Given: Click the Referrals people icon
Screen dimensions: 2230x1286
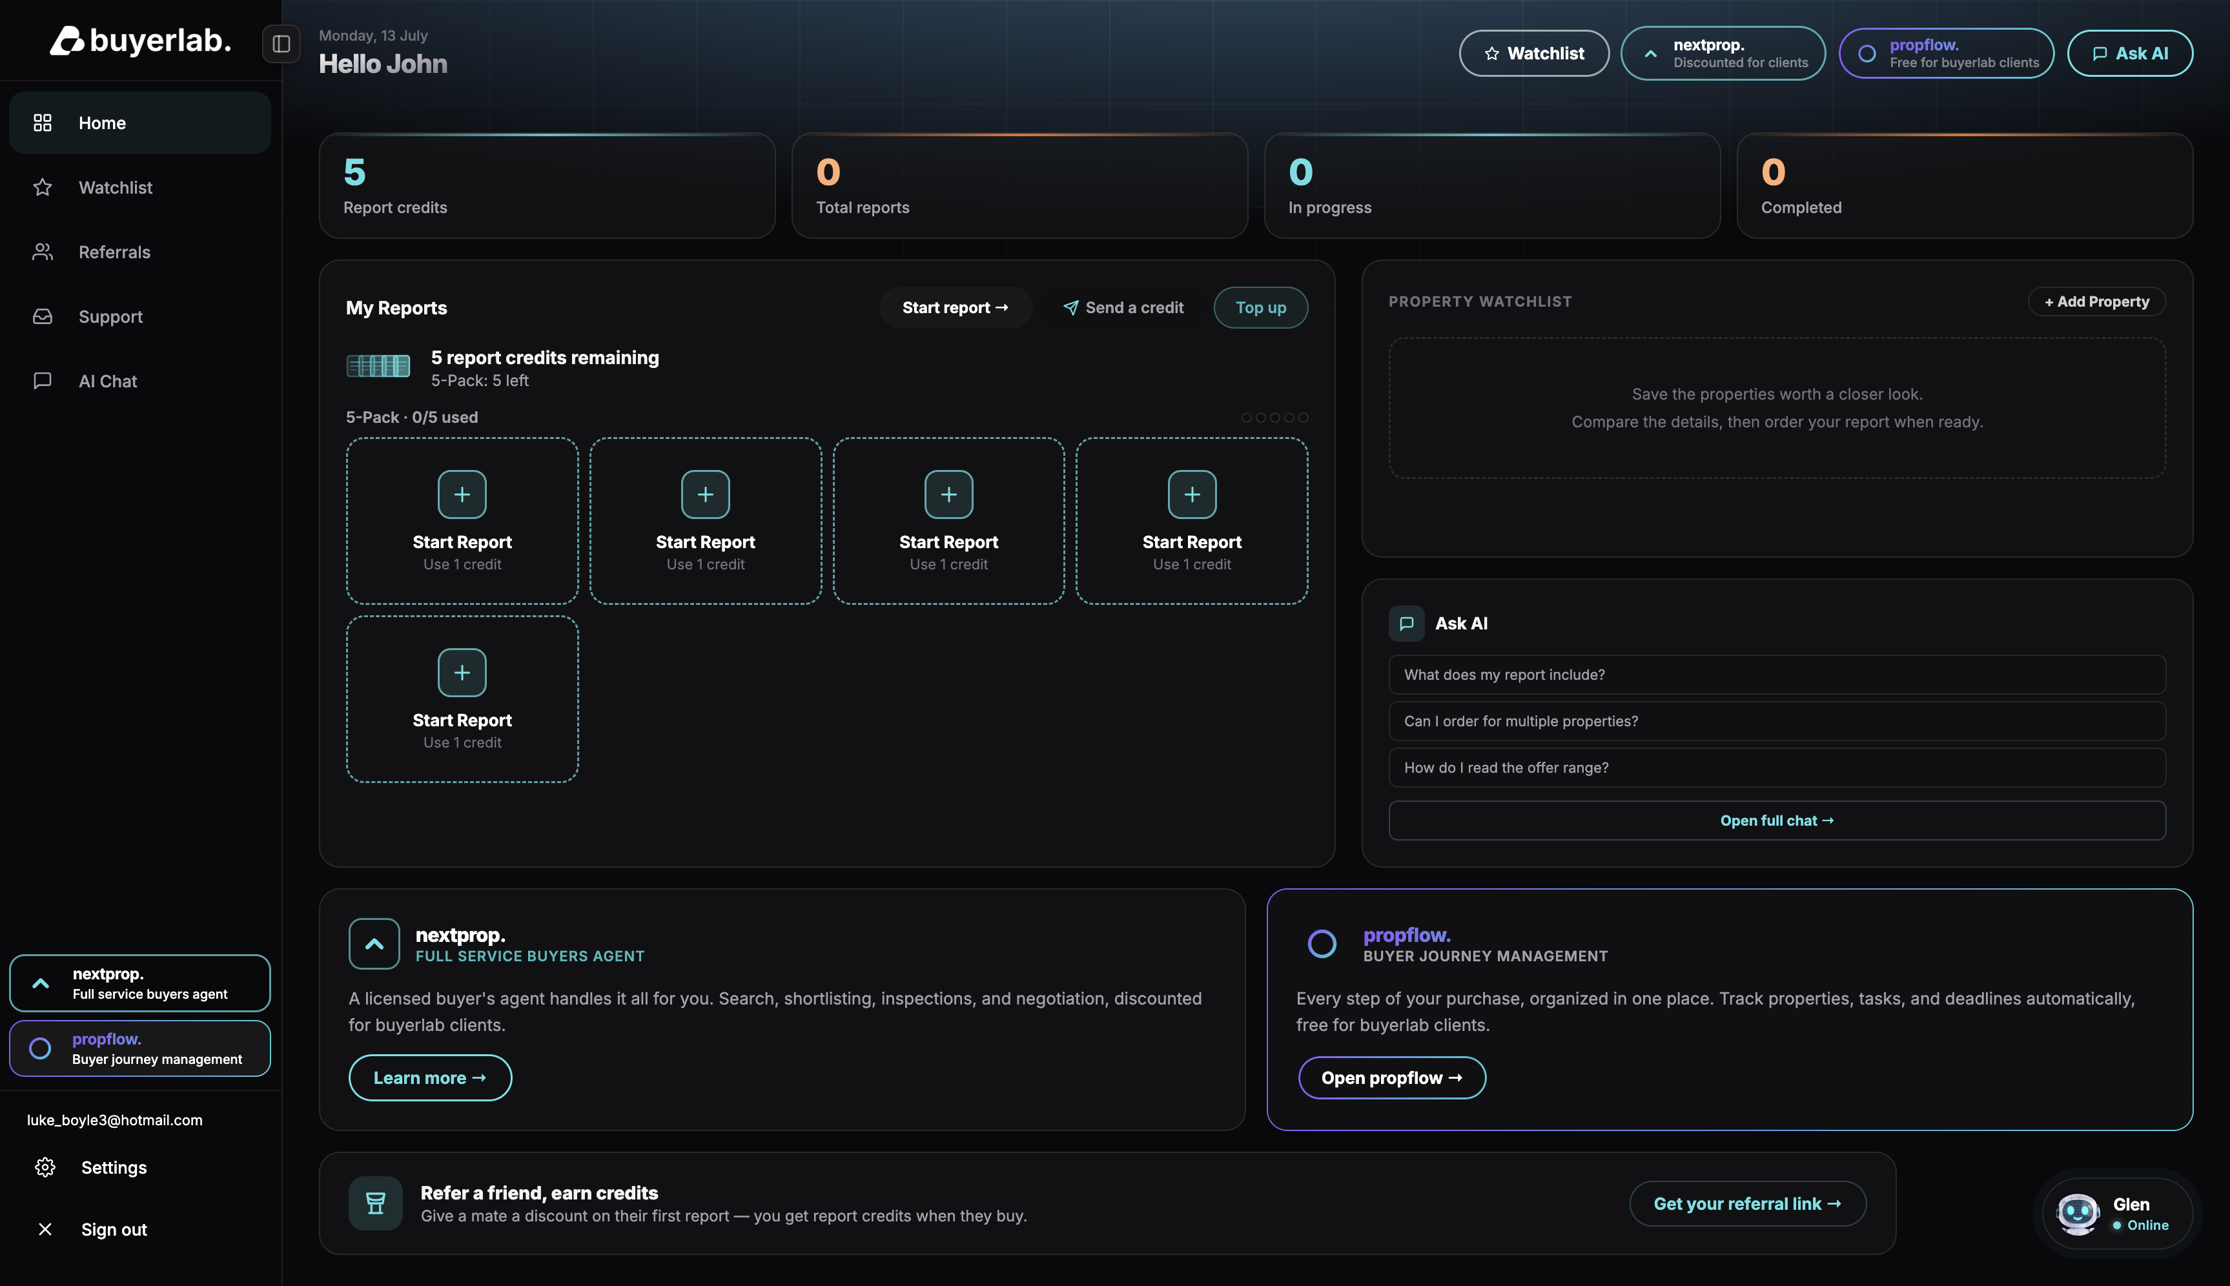Looking at the screenshot, I should click(x=43, y=252).
